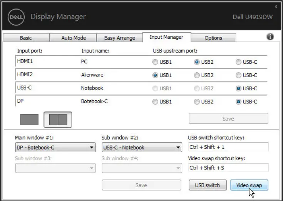Select USB-C upstream for the Notebook input

[x=246, y=88]
